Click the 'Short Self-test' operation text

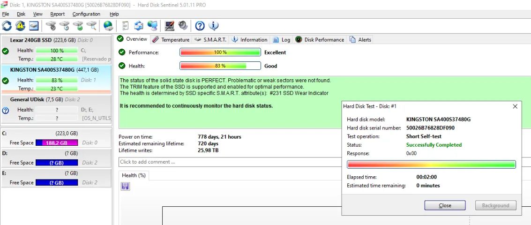424,136
